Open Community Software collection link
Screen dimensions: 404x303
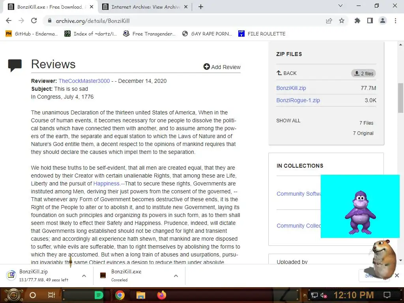pyautogui.click(x=299, y=194)
